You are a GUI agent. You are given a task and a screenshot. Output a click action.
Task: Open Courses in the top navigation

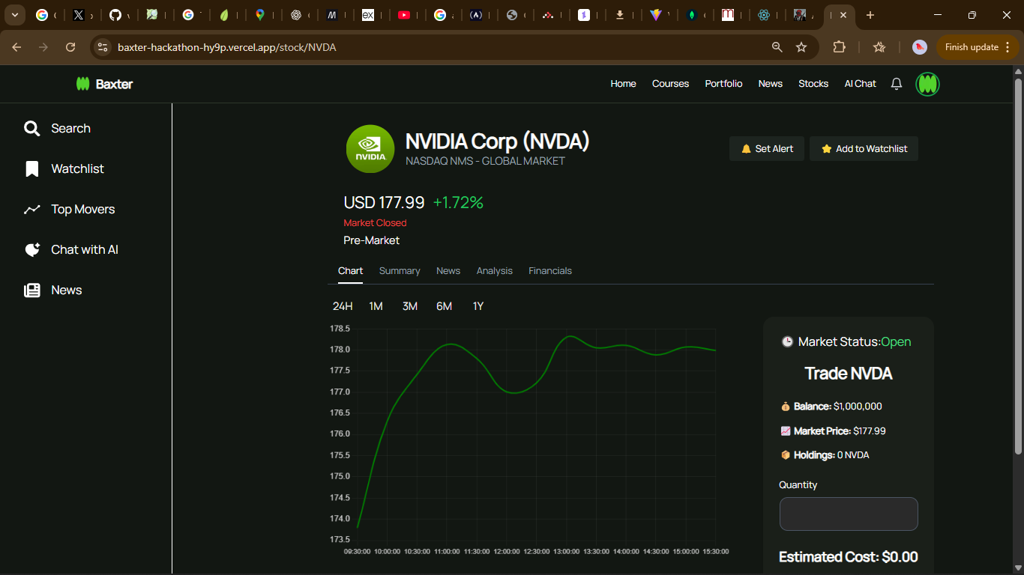(x=670, y=84)
